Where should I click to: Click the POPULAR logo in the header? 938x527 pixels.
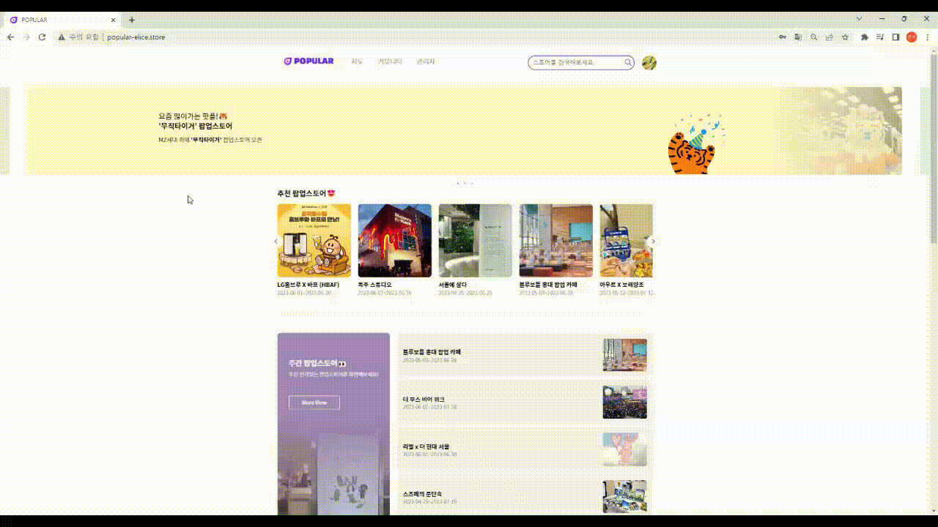click(309, 61)
